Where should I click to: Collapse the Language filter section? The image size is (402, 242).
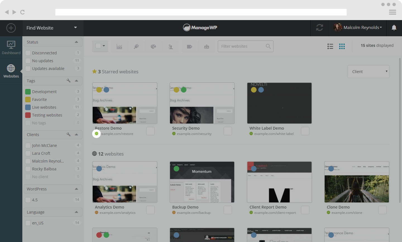[76, 212]
